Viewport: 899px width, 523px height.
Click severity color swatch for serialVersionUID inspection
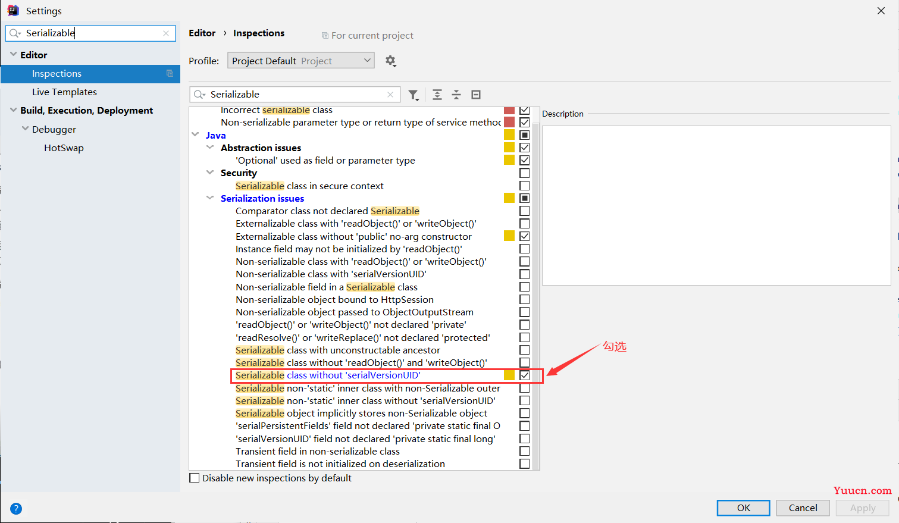tap(509, 375)
